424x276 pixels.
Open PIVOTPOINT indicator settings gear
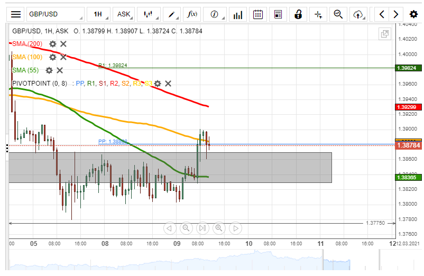[x=158, y=84]
